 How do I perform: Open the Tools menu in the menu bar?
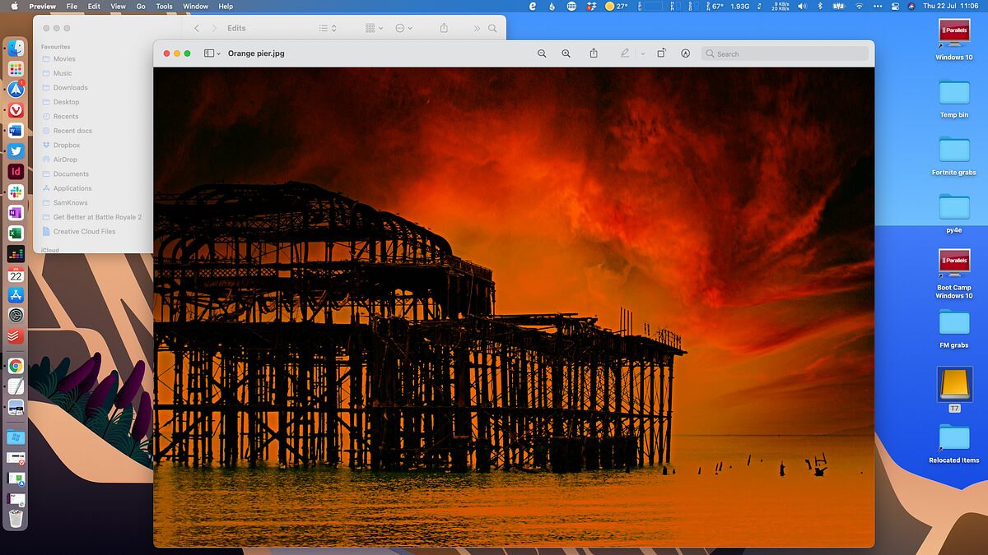[x=165, y=6]
